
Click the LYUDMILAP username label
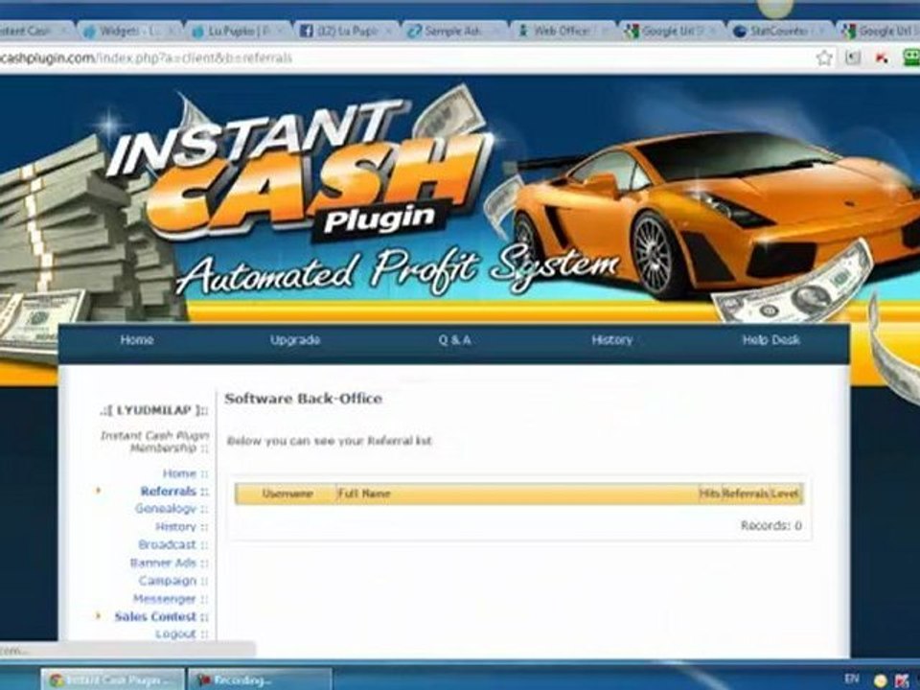(x=154, y=410)
